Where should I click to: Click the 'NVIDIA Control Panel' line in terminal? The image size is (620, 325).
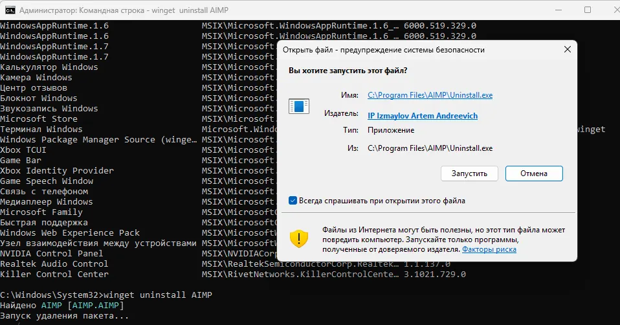coord(52,253)
